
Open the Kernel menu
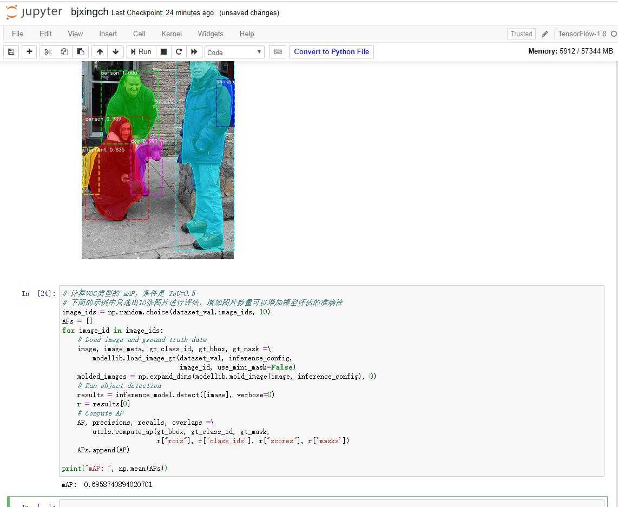[172, 34]
